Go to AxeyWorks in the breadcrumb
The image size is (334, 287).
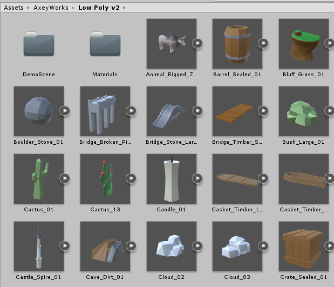[51, 8]
